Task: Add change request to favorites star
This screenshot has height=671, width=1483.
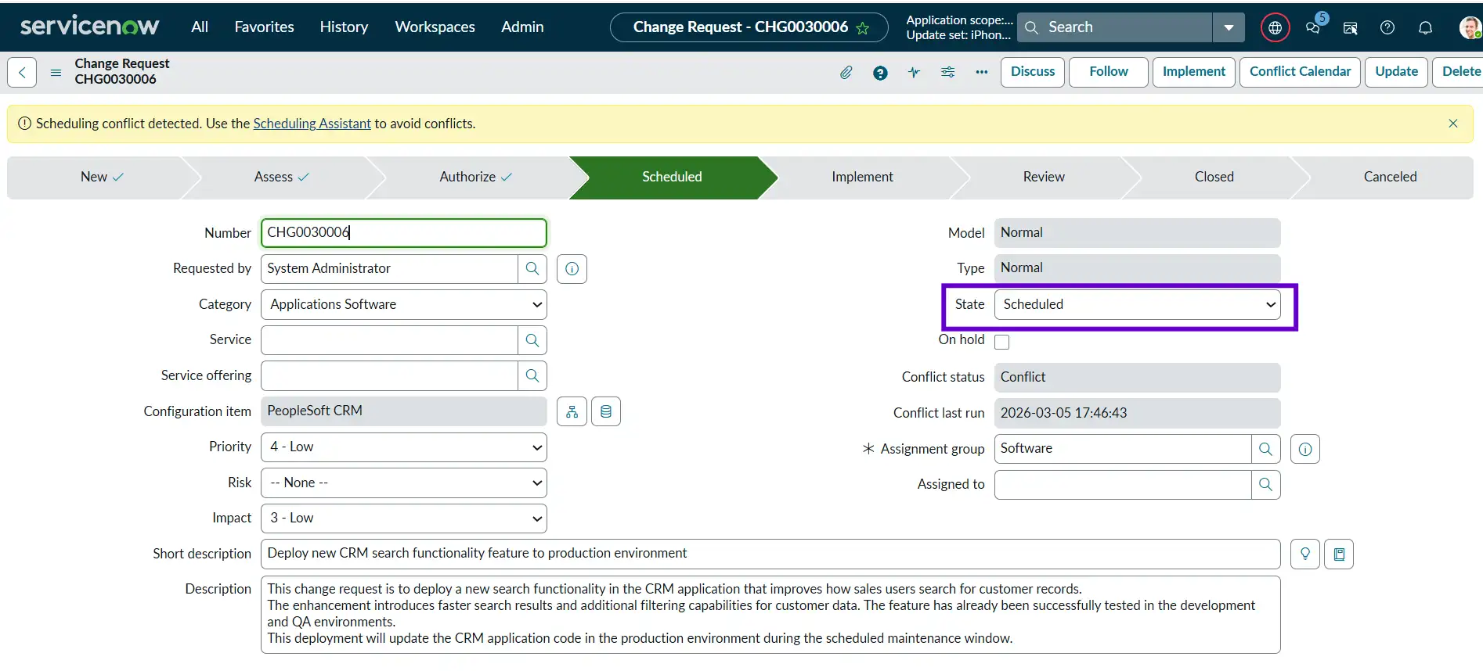Action: (863, 28)
